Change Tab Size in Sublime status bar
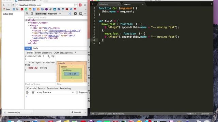This screenshot has height=122, width=218. point(191,114)
